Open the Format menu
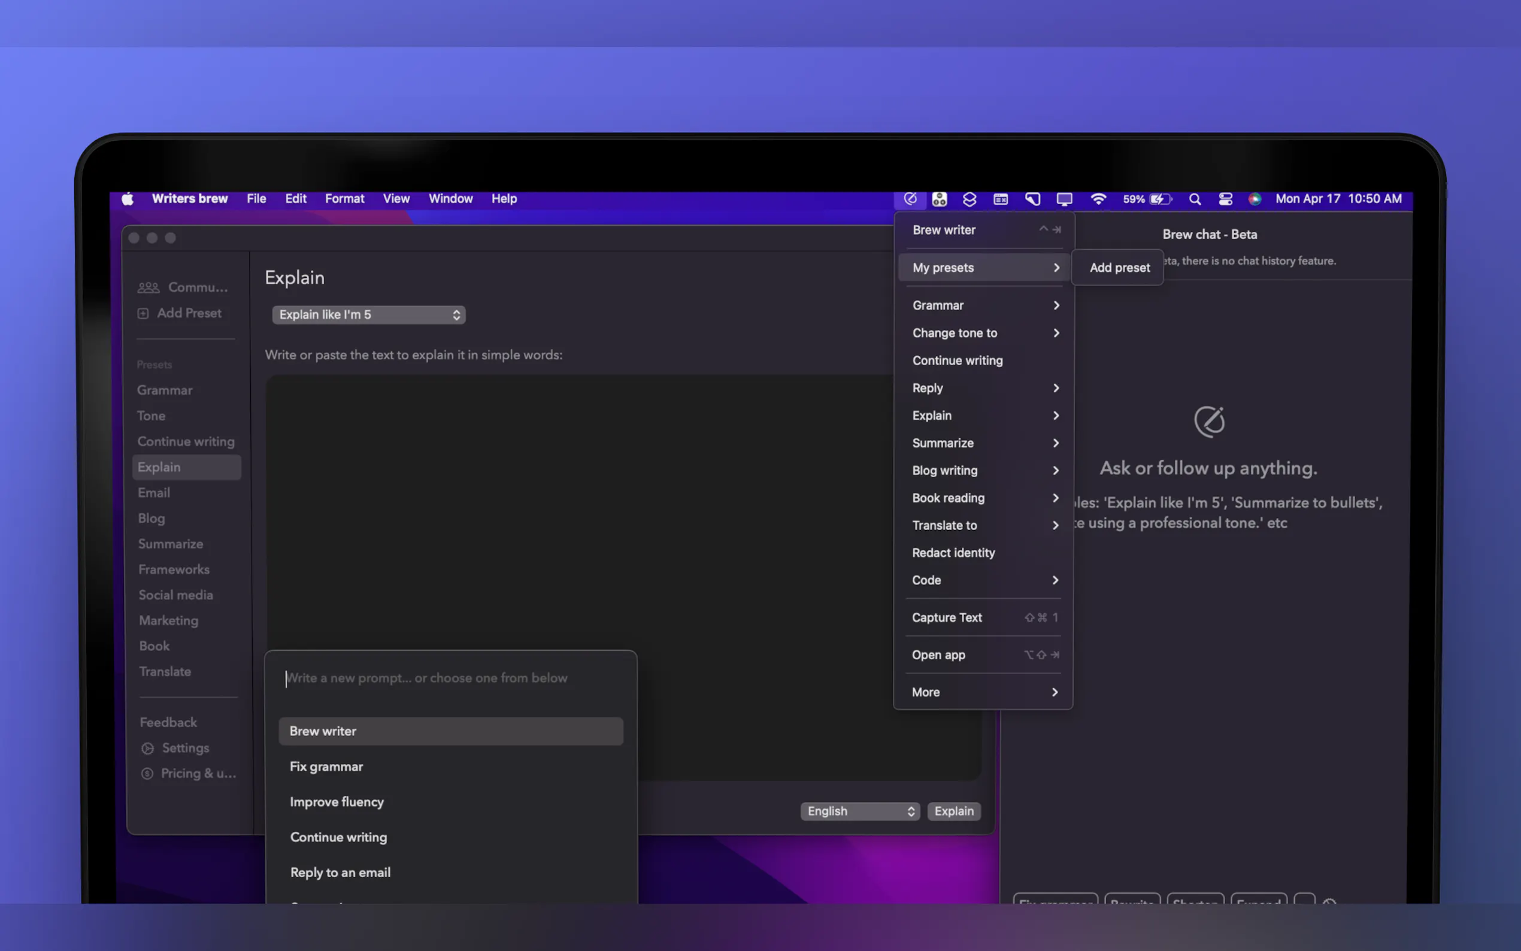The width and height of the screenshot is (1521, 951). [x=344, y=199]
